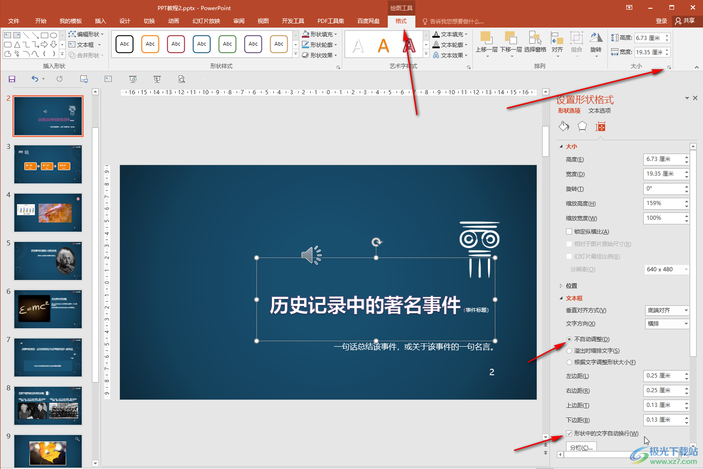703x469 pixels.
Task: Increase left margin with stepper
Action: (686, 374)
